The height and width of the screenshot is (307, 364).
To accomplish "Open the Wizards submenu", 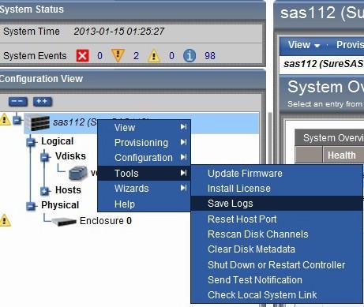I will tap(144, 189).
